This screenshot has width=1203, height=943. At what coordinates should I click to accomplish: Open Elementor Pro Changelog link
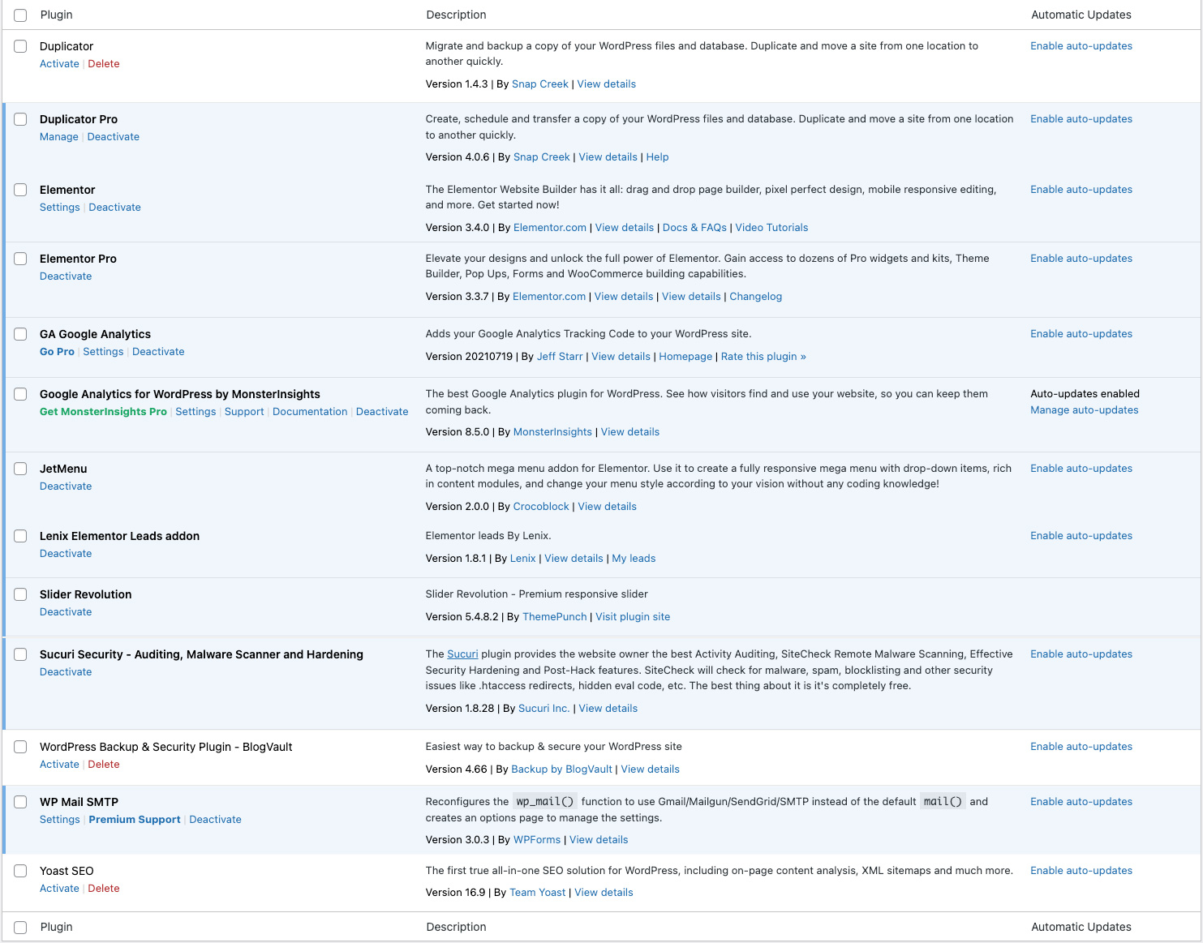[755, 297]
